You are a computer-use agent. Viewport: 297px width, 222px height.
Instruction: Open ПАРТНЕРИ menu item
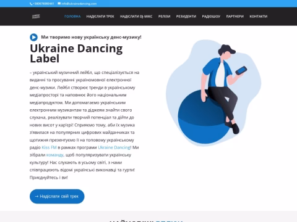point(235,17)
